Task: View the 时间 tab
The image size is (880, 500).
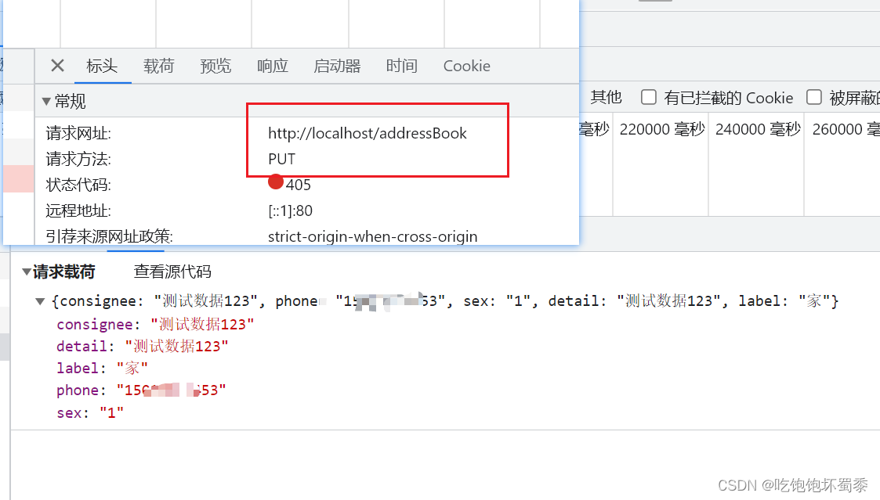Action: (x=401, y=66)
